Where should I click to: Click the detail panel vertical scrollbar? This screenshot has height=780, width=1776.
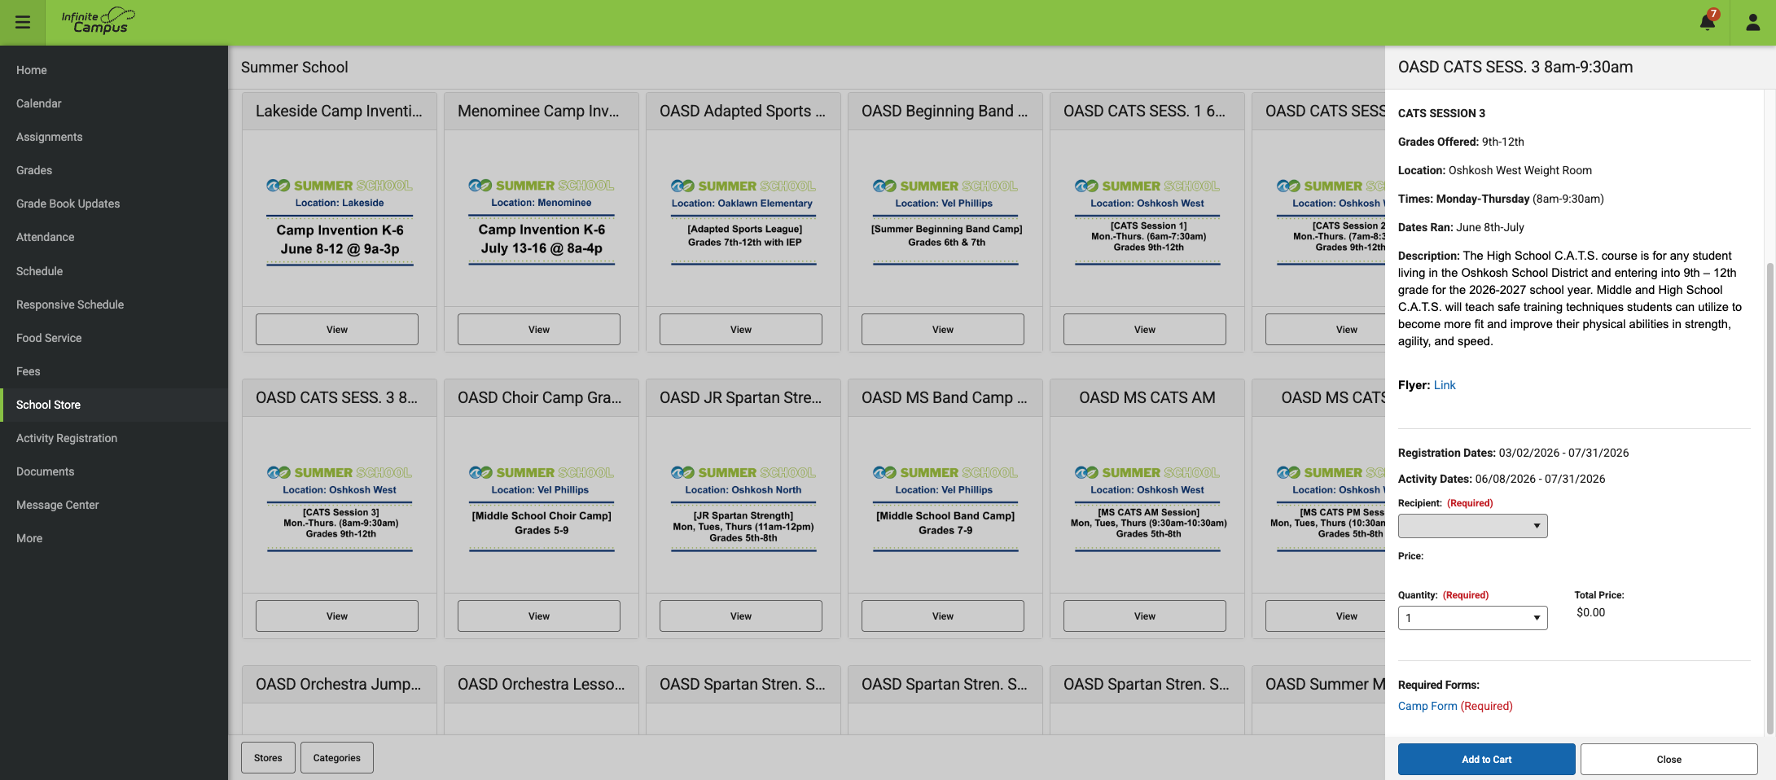point(1769,497)
